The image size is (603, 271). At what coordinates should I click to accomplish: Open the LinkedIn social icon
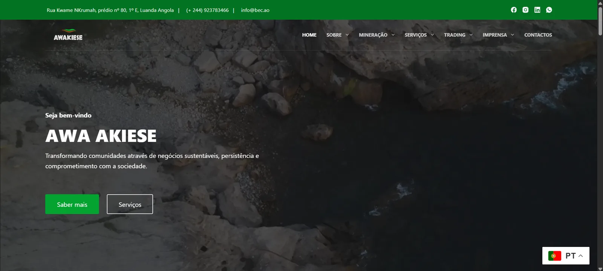(537, 10)
